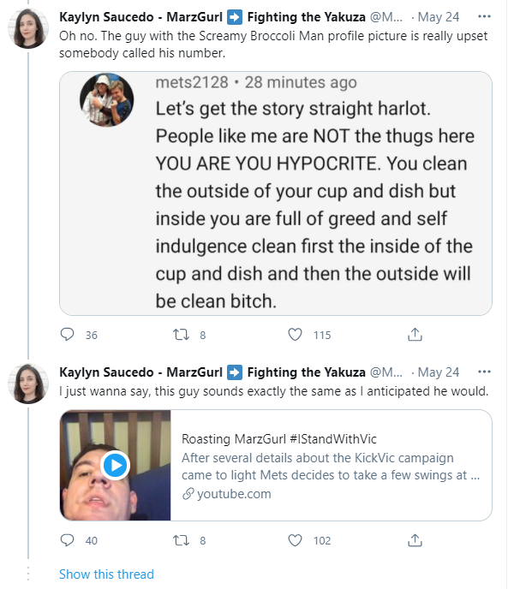Like the second tweet with 102 likes
The image size is (508, 589).
point(296,540)
